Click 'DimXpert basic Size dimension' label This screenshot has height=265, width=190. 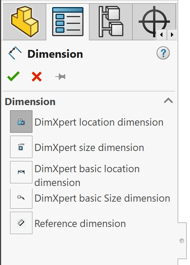pos(102,198)
